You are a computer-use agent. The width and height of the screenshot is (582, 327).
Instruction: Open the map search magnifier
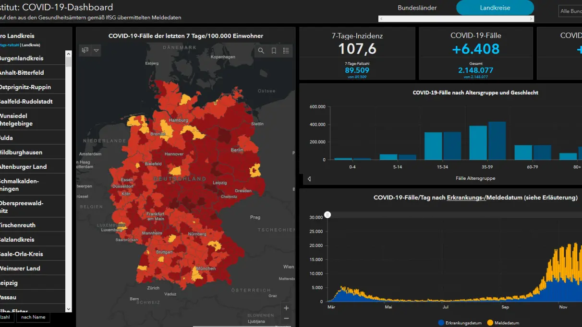point(261,51)
